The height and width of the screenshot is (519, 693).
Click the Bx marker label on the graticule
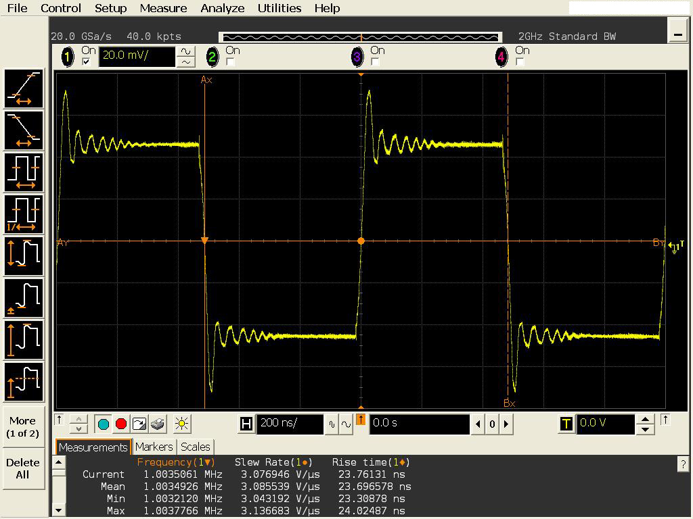tap(509, 403)
